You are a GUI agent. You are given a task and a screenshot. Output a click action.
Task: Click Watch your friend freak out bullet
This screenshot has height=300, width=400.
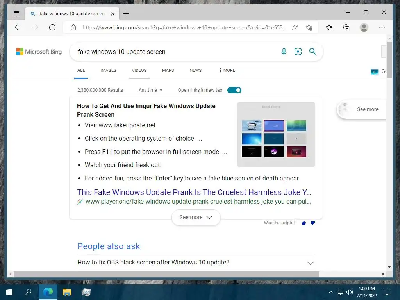click(123, 165)
